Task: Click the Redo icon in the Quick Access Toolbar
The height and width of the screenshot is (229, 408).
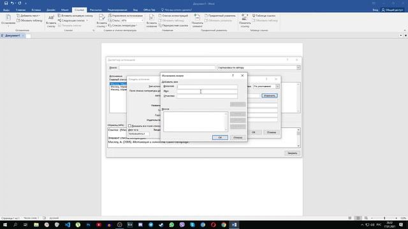Action: point(20,3)
